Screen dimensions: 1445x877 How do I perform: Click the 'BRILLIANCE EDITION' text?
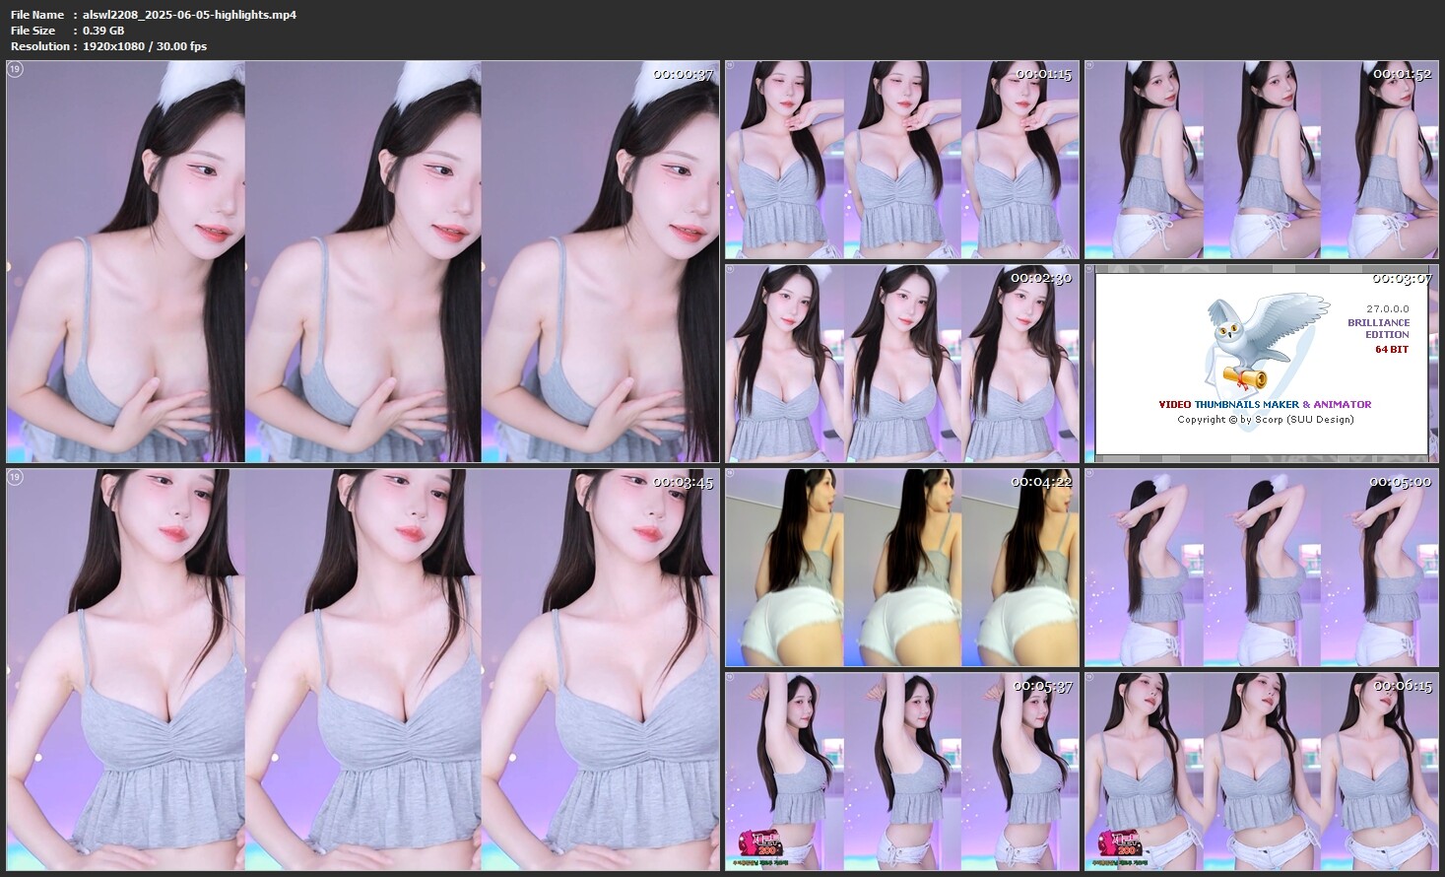(x=1379, y=328)
